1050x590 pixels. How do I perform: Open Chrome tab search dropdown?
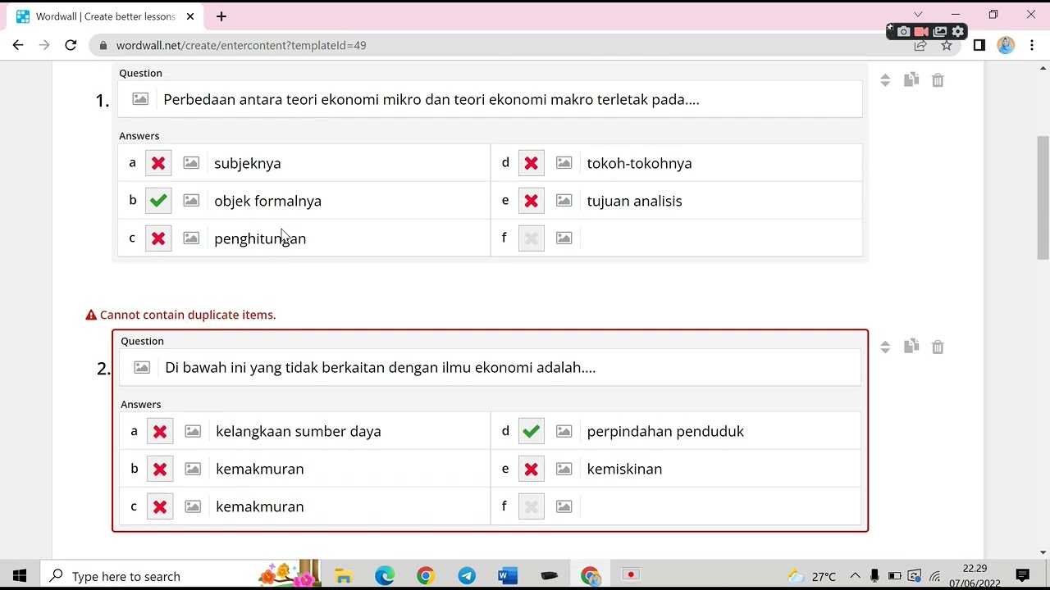918,14
